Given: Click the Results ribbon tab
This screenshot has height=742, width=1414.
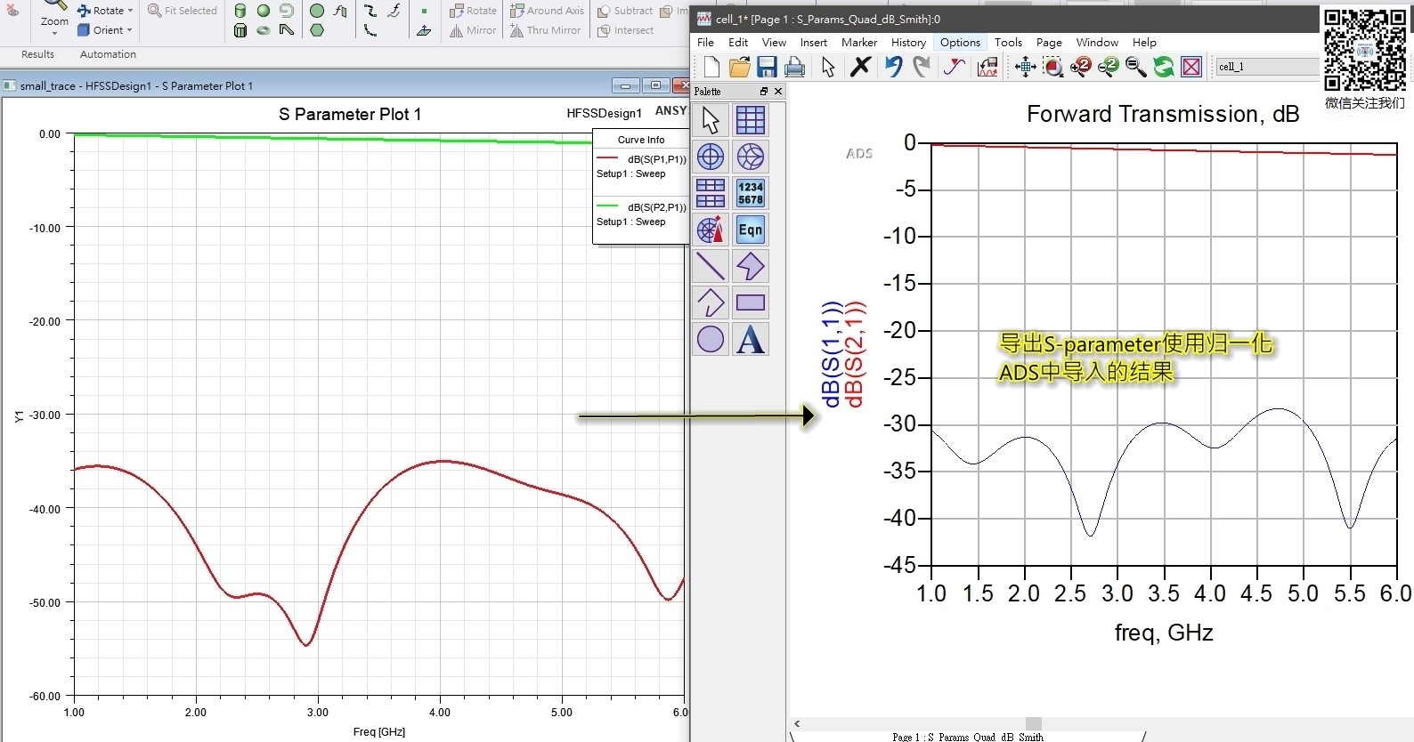Looking at the screenshot, I should pyautogui.click(x=37, y=54).
